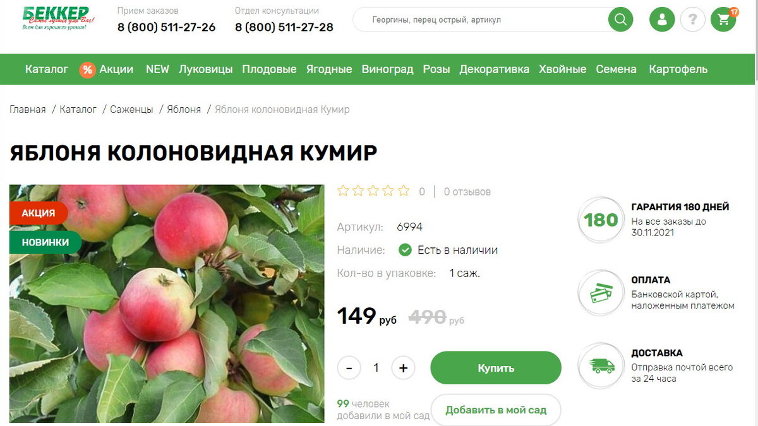Image resolution: width=758 pixels, height=426 pixels.
Task: Click the help question mark icon
Action: tap(692, 20)
